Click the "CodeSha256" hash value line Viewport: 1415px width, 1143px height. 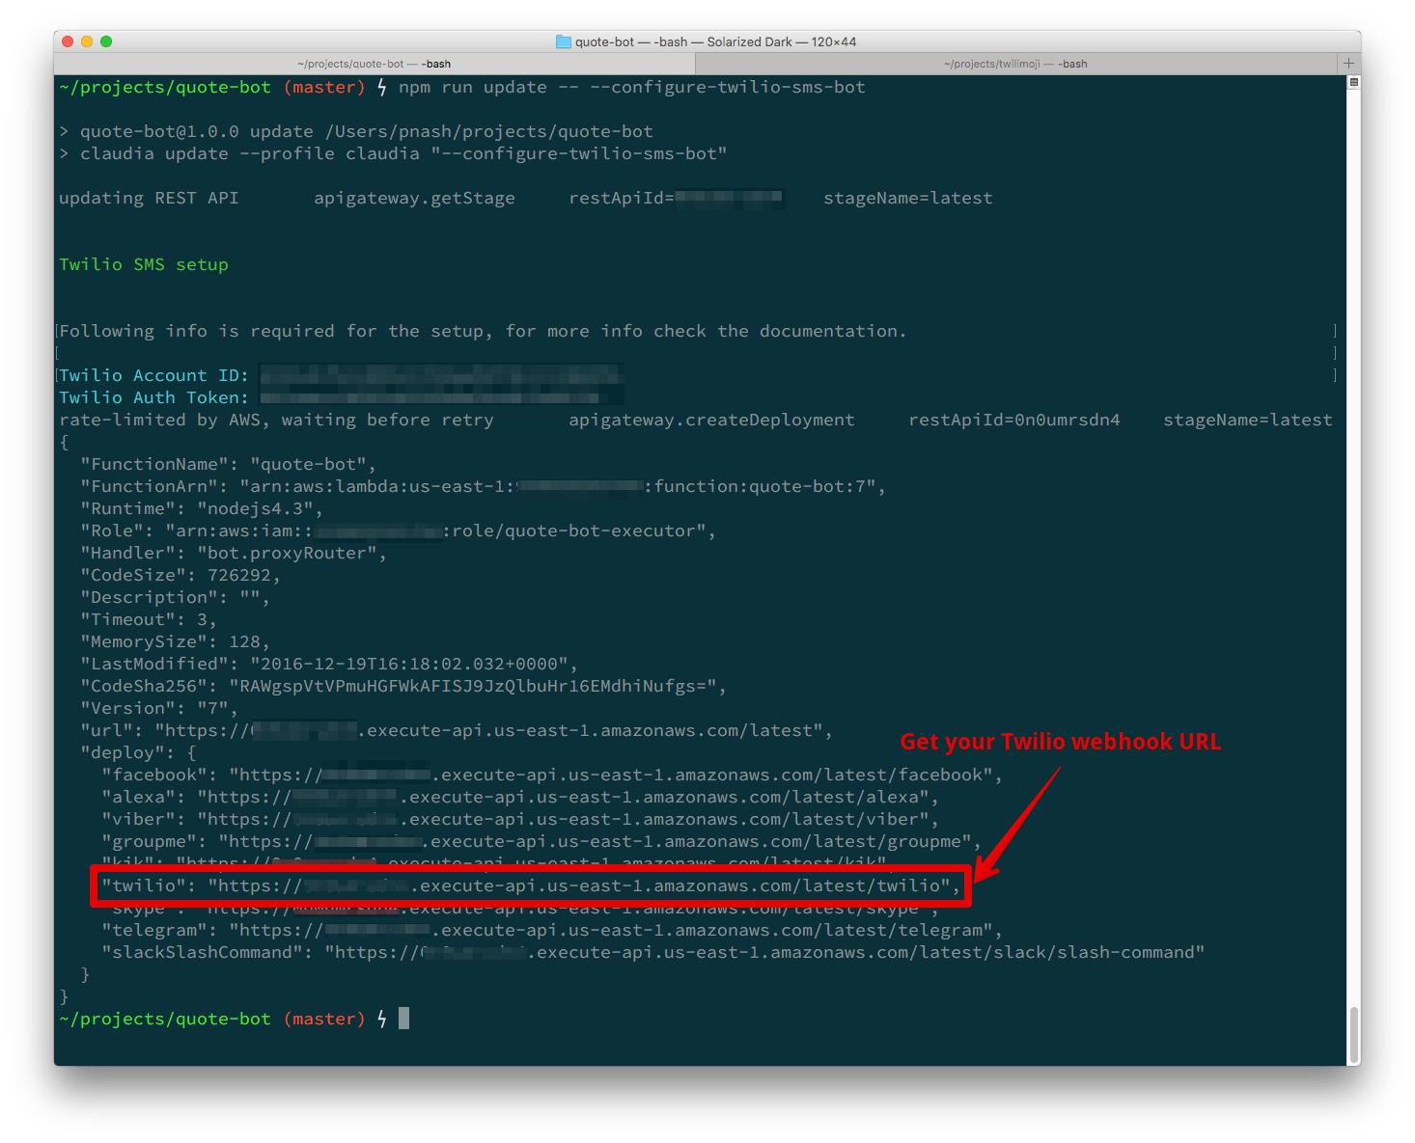point(403,686)
